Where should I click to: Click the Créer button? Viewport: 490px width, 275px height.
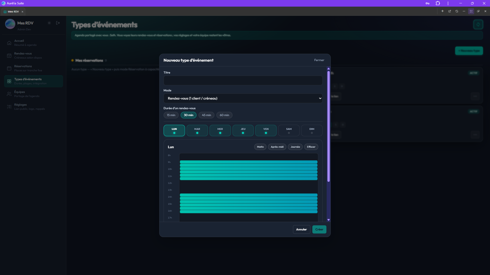point(319,229)
